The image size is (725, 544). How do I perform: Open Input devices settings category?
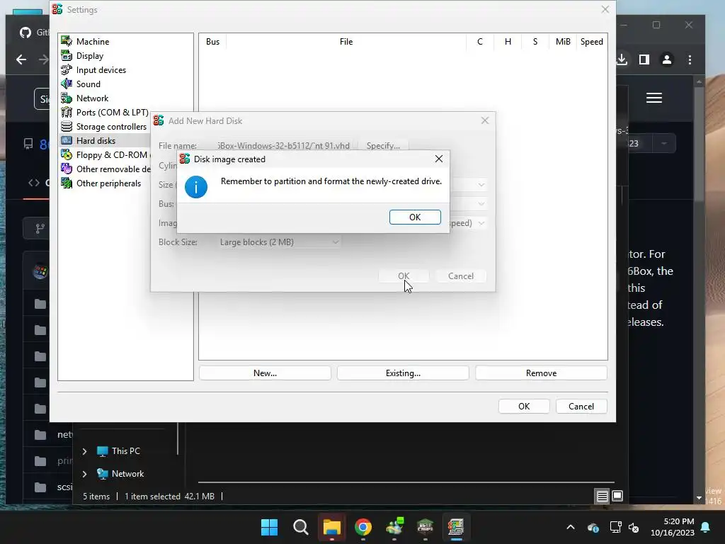[101, 70]
